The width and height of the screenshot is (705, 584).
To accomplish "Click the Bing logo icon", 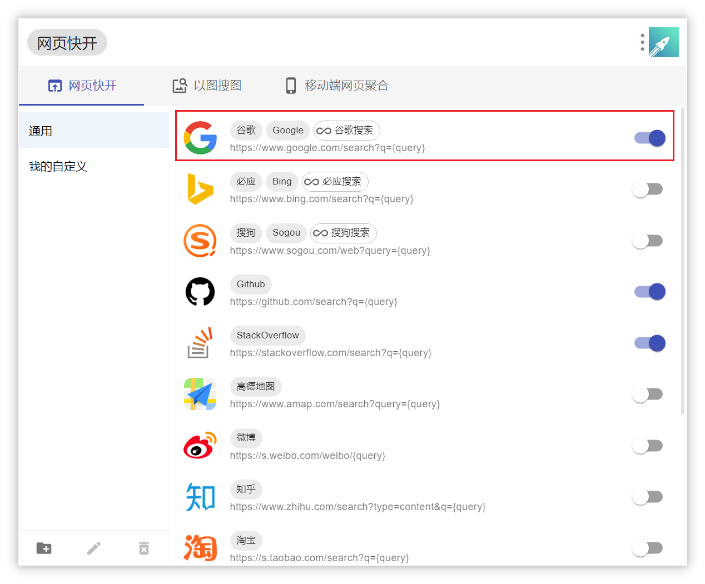I will point(200,189).
